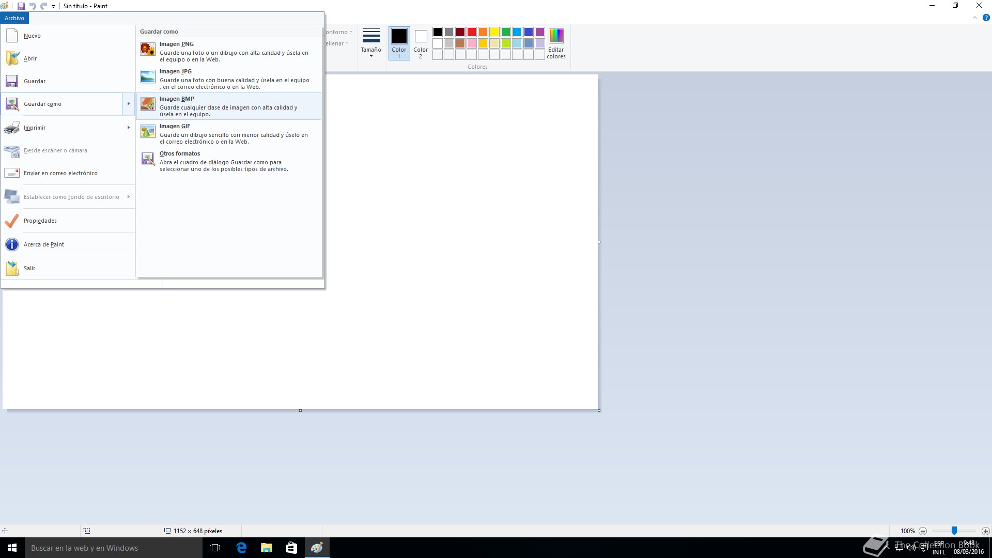The image size is (992, 558).
Task: Click the volume speaker tray icon
Action: pos(911,548)
